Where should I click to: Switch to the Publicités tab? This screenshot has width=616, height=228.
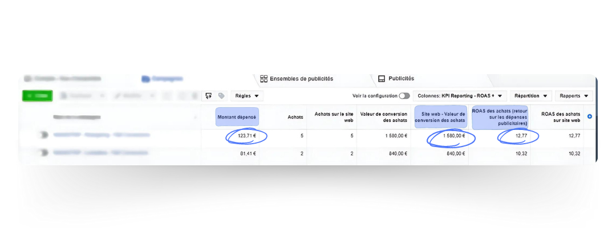[401, 79]
